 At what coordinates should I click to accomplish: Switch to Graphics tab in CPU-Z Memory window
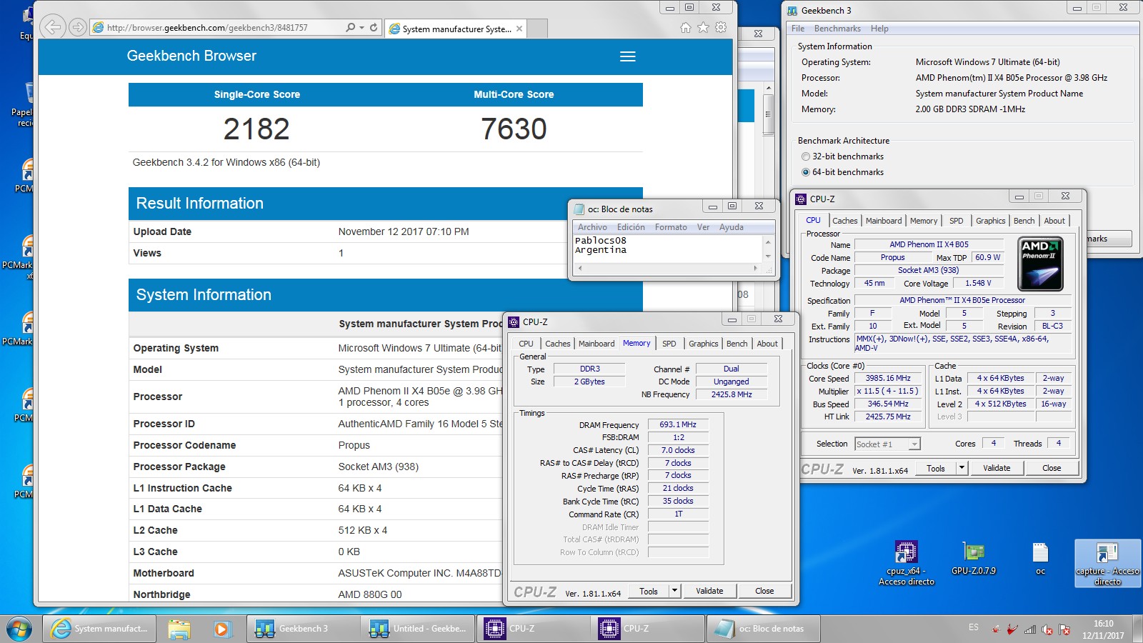703,344
